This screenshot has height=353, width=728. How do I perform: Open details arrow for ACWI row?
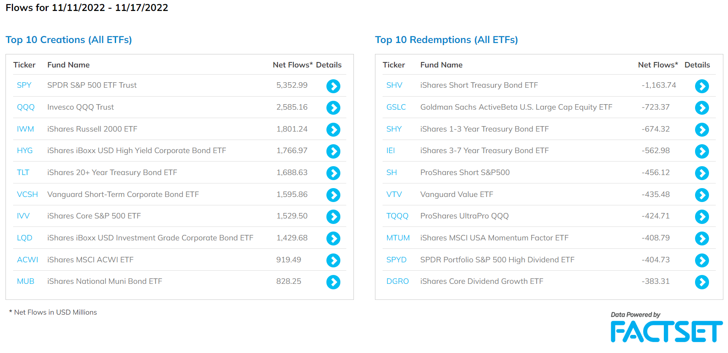pyautogui.click(x=333, y=260)
